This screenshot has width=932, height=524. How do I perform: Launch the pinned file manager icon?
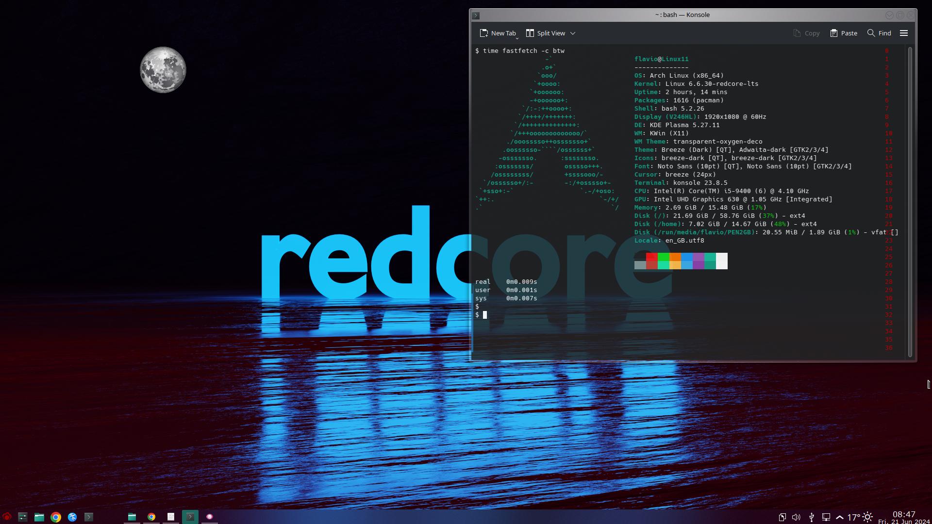pos(39,517)
